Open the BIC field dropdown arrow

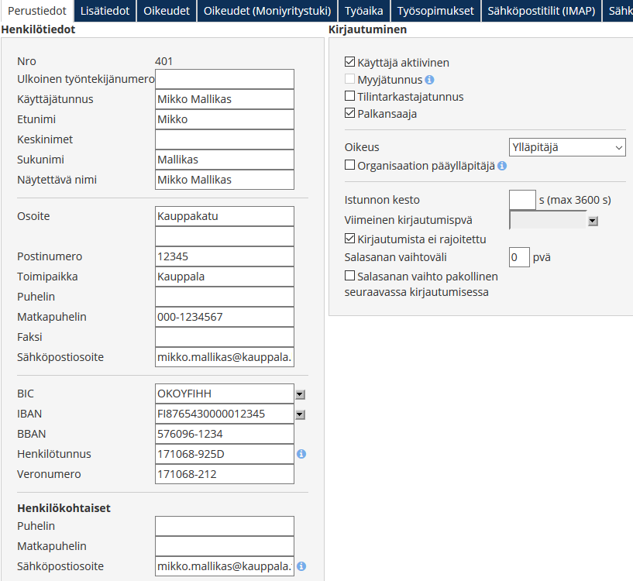[x=300, y=394]
